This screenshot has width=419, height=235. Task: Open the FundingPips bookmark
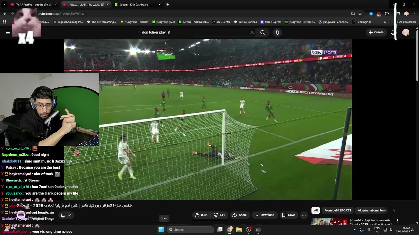[x=362, y=22]
